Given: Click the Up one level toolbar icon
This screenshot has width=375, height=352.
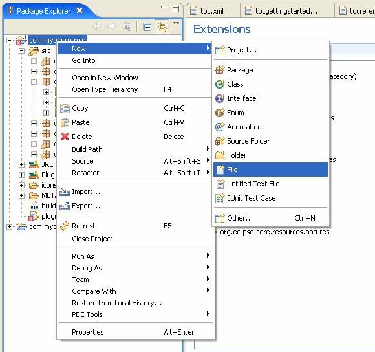Looking at the screenshot, I should click(x=127, y=27).
